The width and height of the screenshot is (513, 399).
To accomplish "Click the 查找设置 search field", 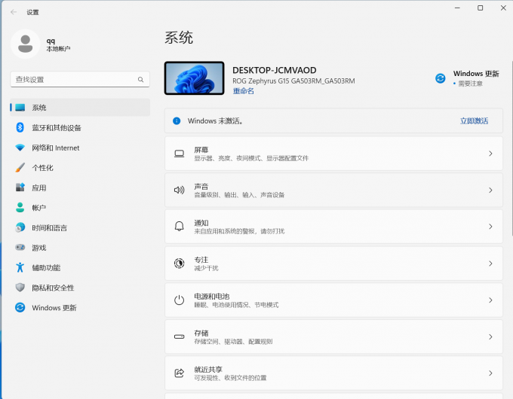I will pos(74,79).
